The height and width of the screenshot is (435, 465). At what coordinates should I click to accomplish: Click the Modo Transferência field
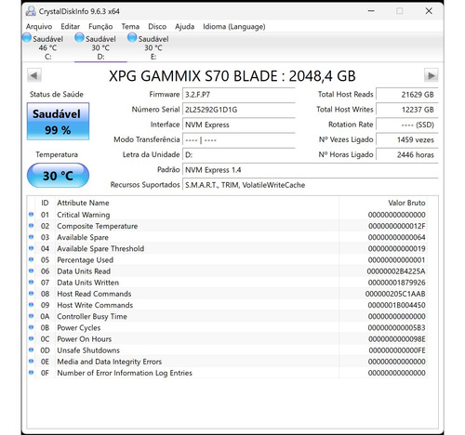pos(239,139)
